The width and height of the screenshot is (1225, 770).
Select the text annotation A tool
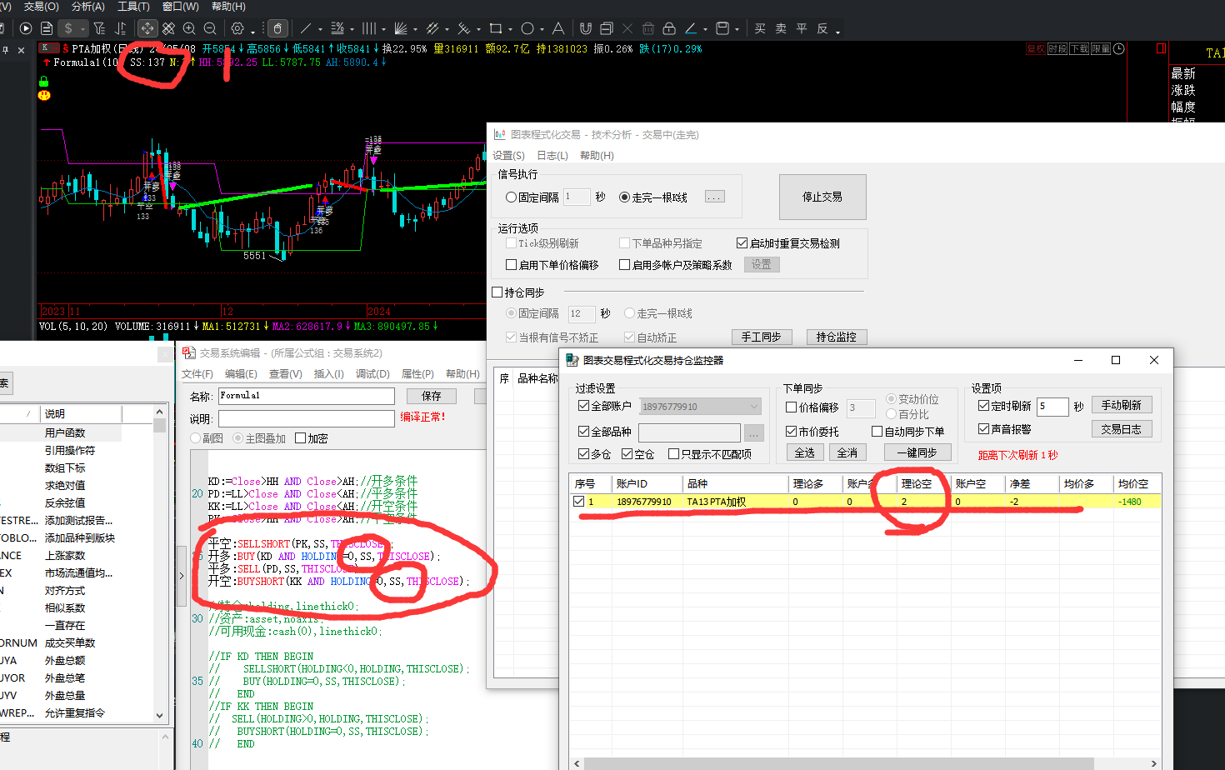557,28
